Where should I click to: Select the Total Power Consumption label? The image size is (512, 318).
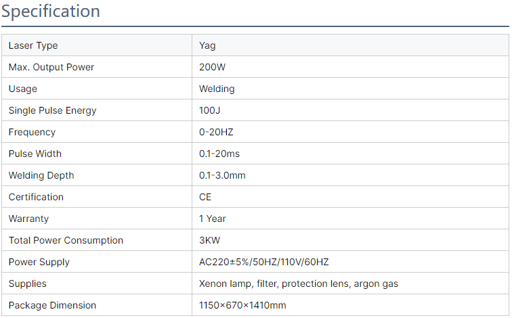click(66, 240)
